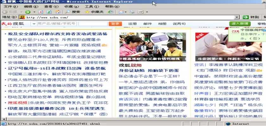Click the 资讯 category link
The width and height of the screenshot is (266, 126).
point(199,65)
